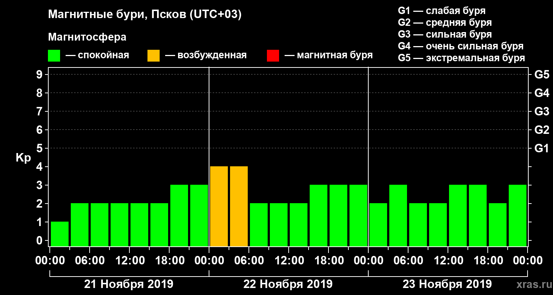This screenshot has height=295, width=553.
Task: Click 'G3 — сильная буря' legend line
Action: (x=445, y=34)
